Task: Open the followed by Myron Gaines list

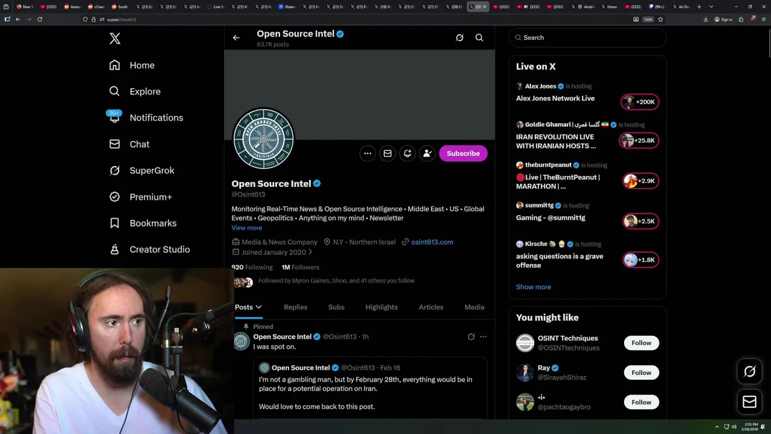Action: 336,281
